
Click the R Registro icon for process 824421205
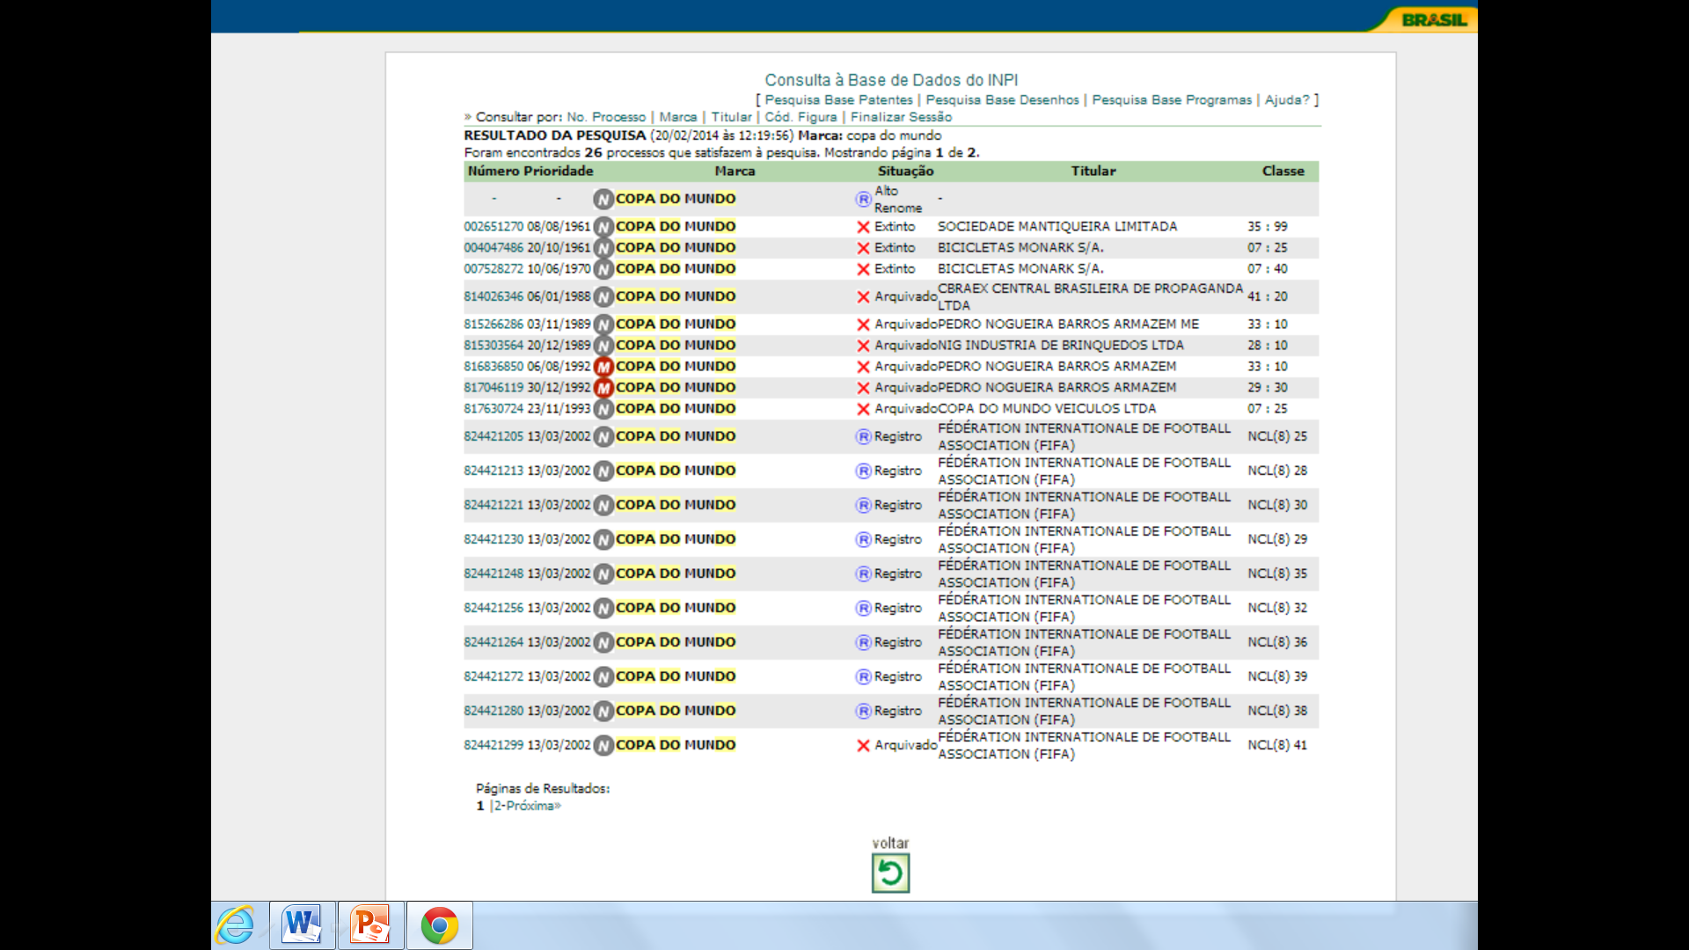(x=863, y=437)
